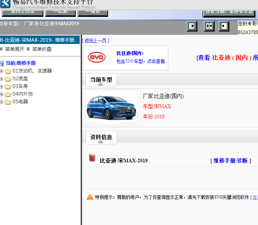This screenshot has width=258, height=225.
Task: Click 包含52个车型,点击查看 link
Action: (140, 61)
